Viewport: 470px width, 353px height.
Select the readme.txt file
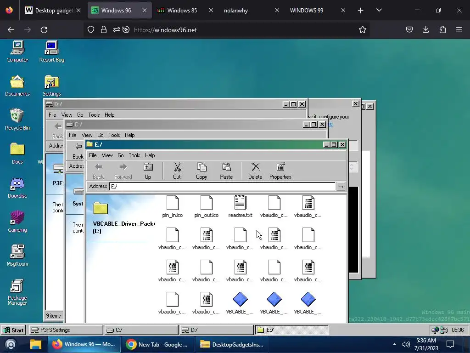pyautogui.click(x=240, y=206)
